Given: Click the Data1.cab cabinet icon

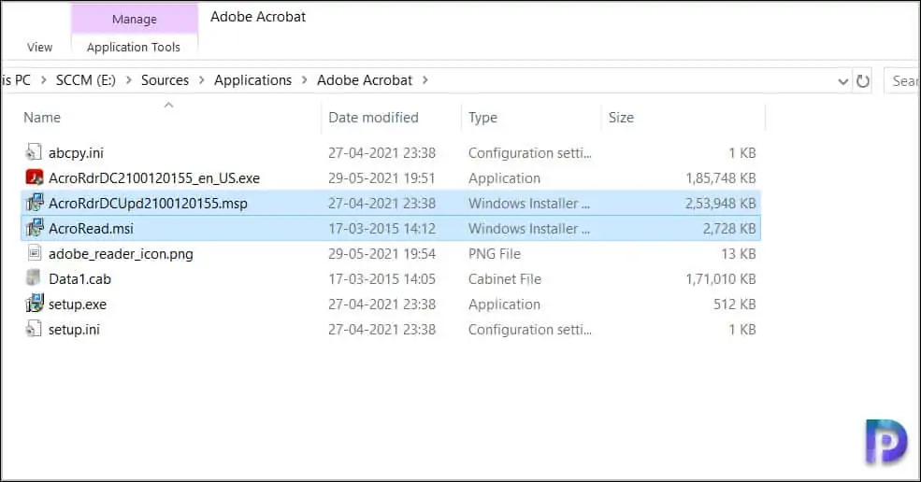Looking at the screenshot, I should (34, 279).
